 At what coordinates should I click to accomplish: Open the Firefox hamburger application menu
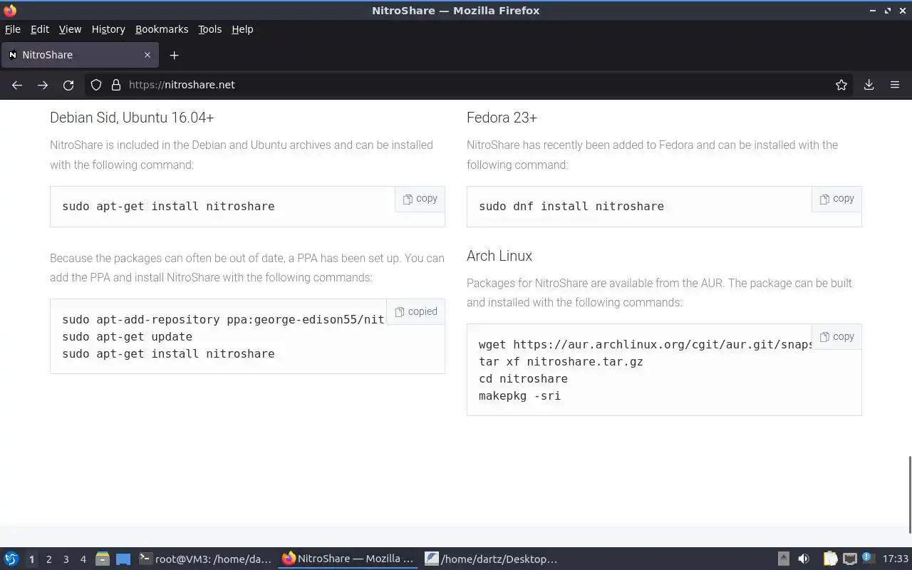coord(895,85)
